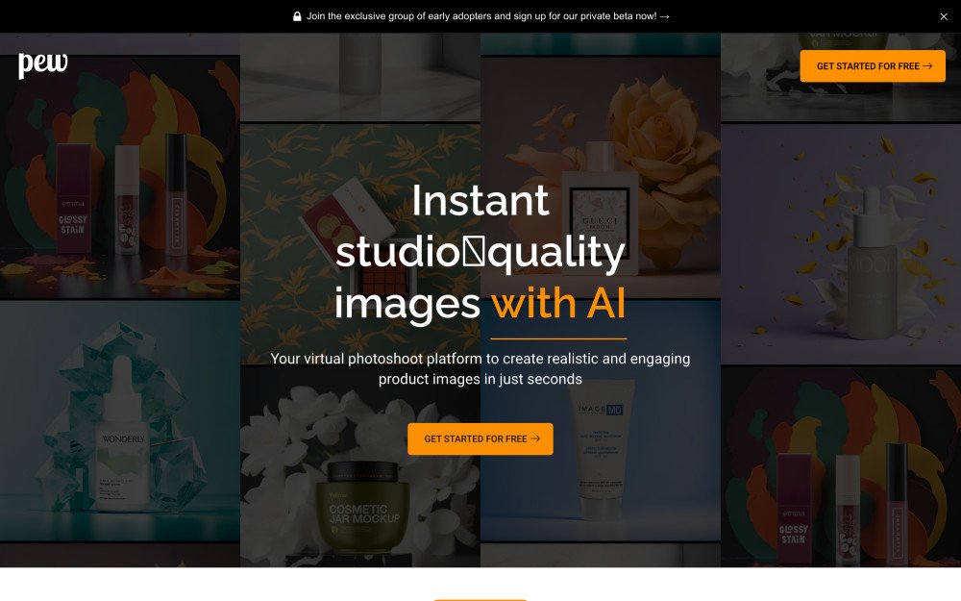Click header Get Started For Free button
This screenshot has width=961, height=601.
pyautogui.click(x=873, y=66)
